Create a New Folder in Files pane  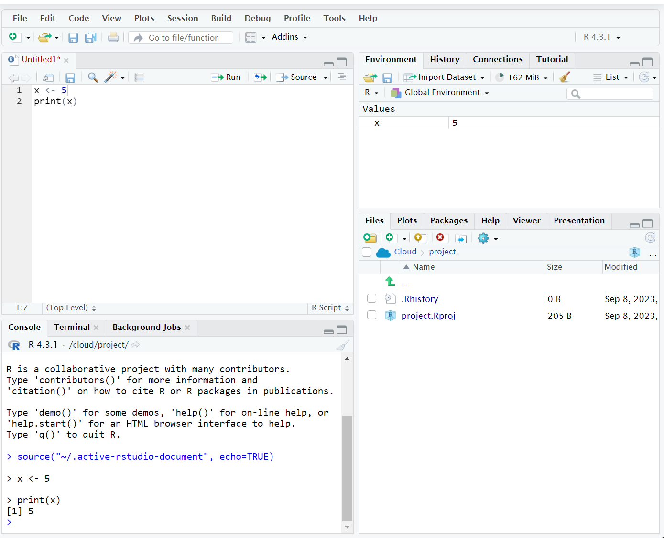[x=370, y=238]
